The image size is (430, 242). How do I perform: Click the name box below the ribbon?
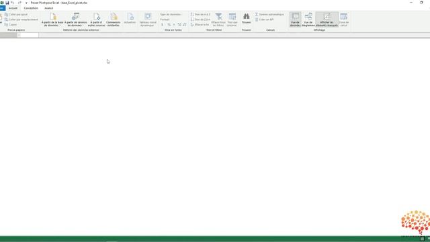(x=8, y=35)
